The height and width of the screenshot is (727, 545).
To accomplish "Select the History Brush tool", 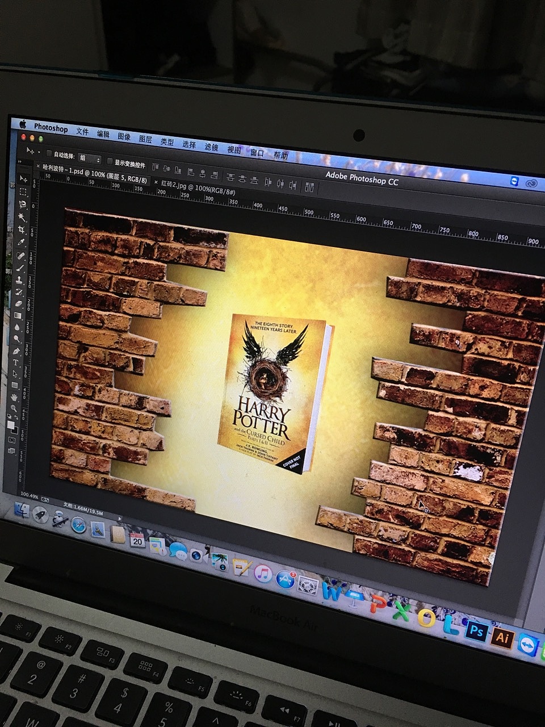I will tap(19, 291).
